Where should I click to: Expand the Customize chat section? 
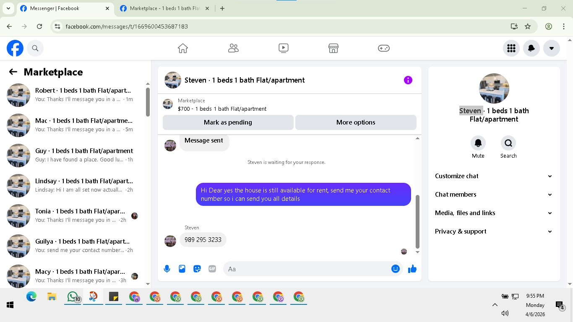pyautogui.click(x=494, y=176)
